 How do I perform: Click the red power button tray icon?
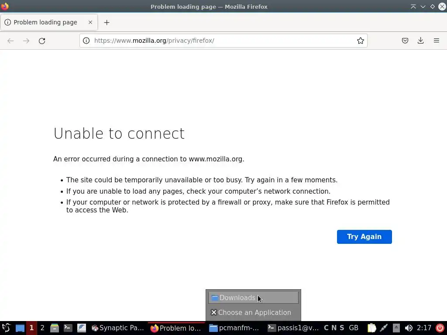point(440,328)
